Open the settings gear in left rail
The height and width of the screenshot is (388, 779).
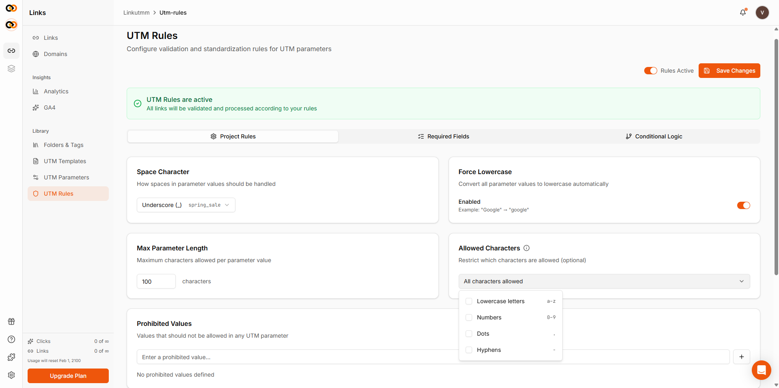(x=11, y=375)
